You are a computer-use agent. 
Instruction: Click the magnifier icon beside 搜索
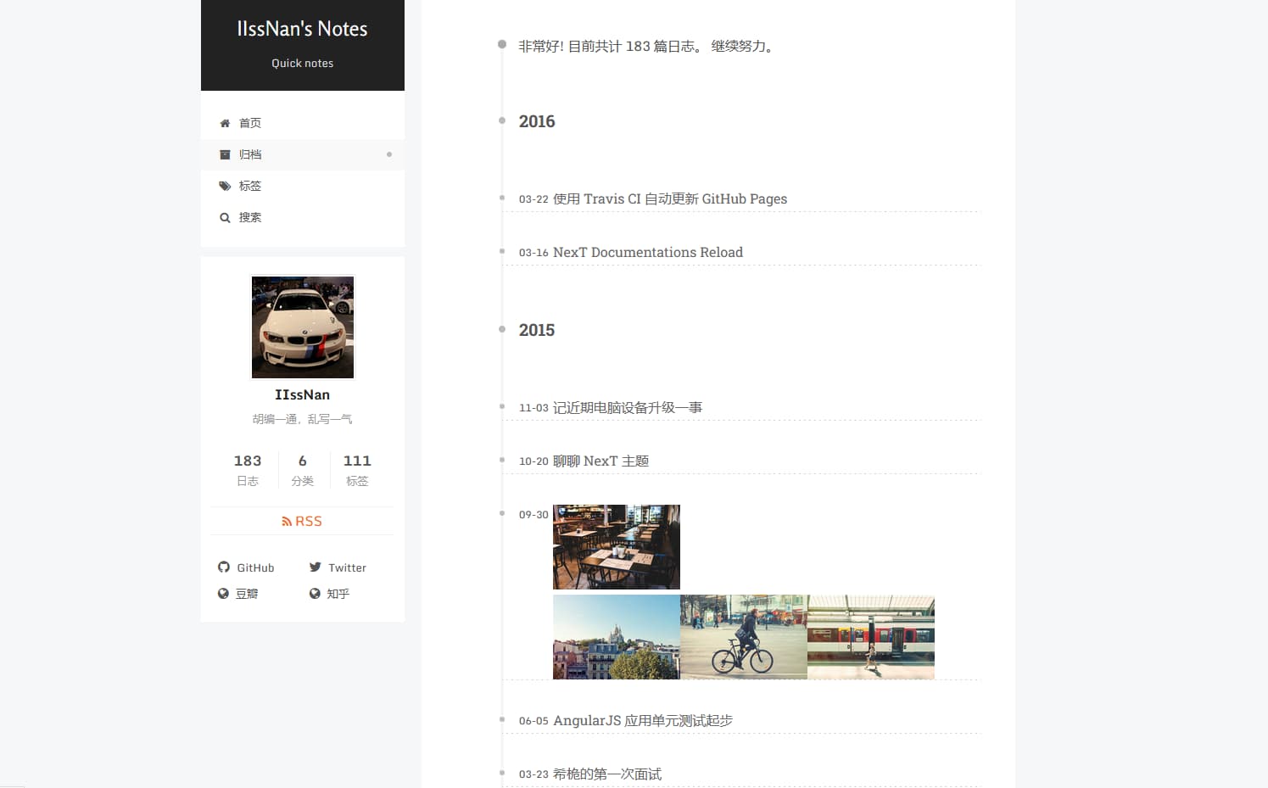225,217
